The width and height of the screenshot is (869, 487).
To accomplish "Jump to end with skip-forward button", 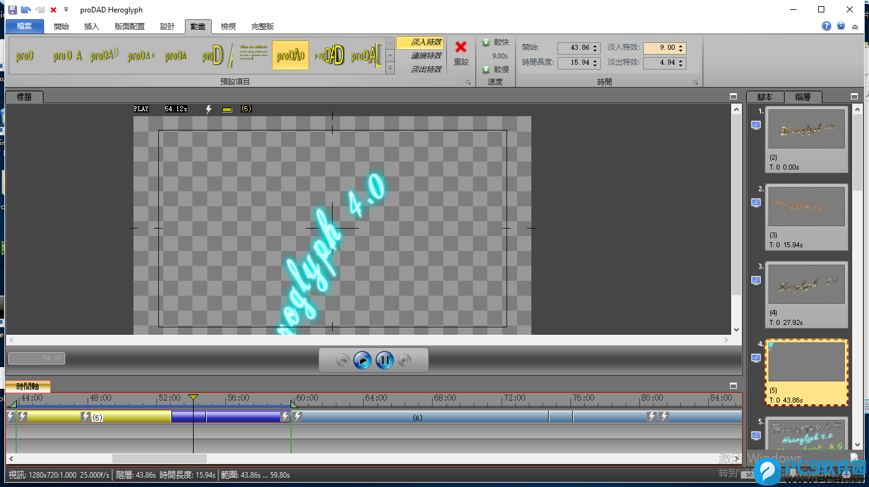I will [405, 360].
